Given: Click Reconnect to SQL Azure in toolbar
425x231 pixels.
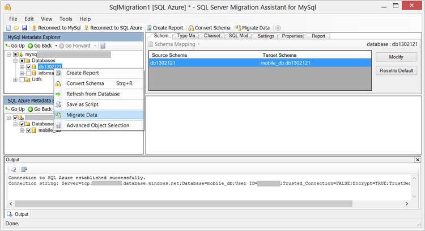Looking at the screenshot, I should coord(113,28).
